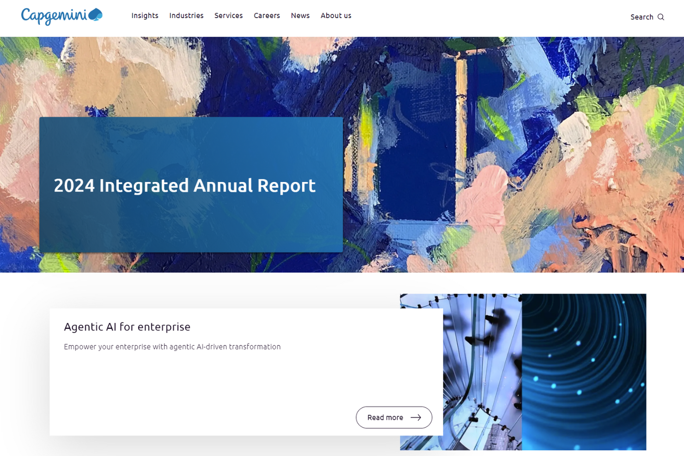Click the blue annual report title card
This screenshot has height=456, width=684.
tap(191, 185)
